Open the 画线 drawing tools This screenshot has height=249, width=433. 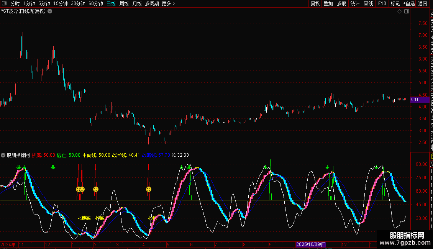pos(368,3)
